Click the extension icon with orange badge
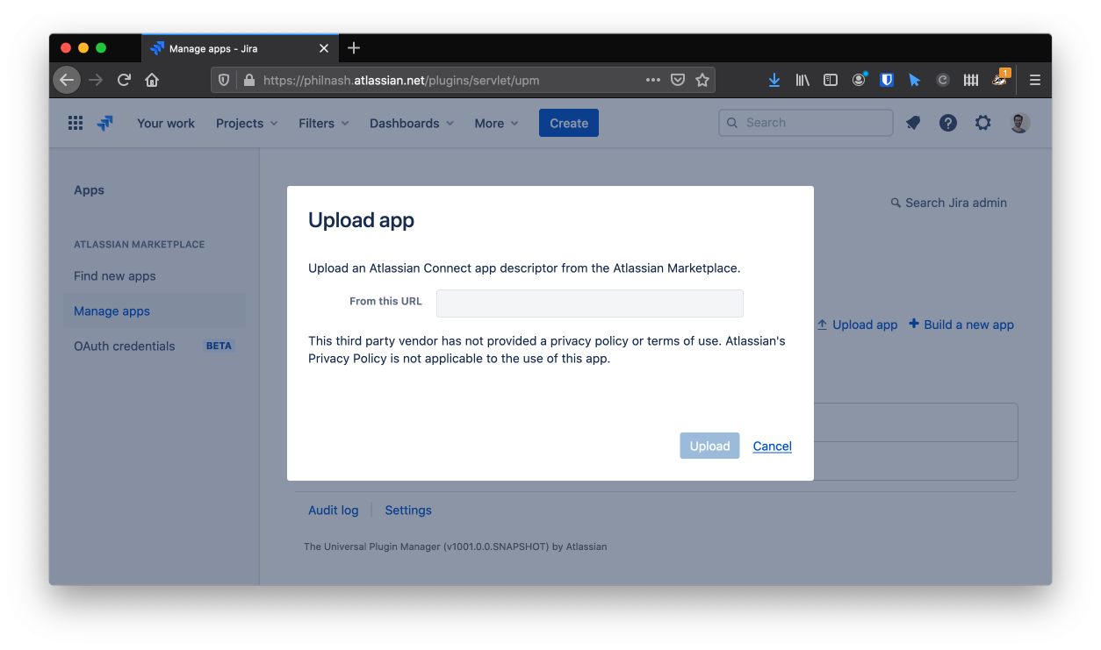The height and width of the screenshot is (650, 1101). tap(1000, 78)
